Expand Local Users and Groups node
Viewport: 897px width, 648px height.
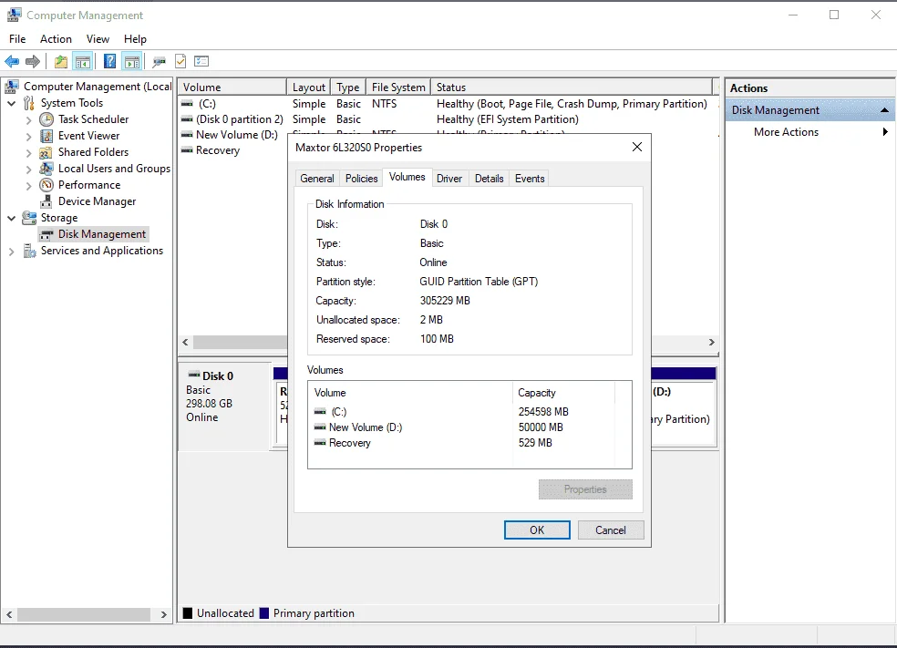pyautogui.click(x=28, y=170)
